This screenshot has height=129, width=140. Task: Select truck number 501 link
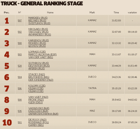click(20, 122)
